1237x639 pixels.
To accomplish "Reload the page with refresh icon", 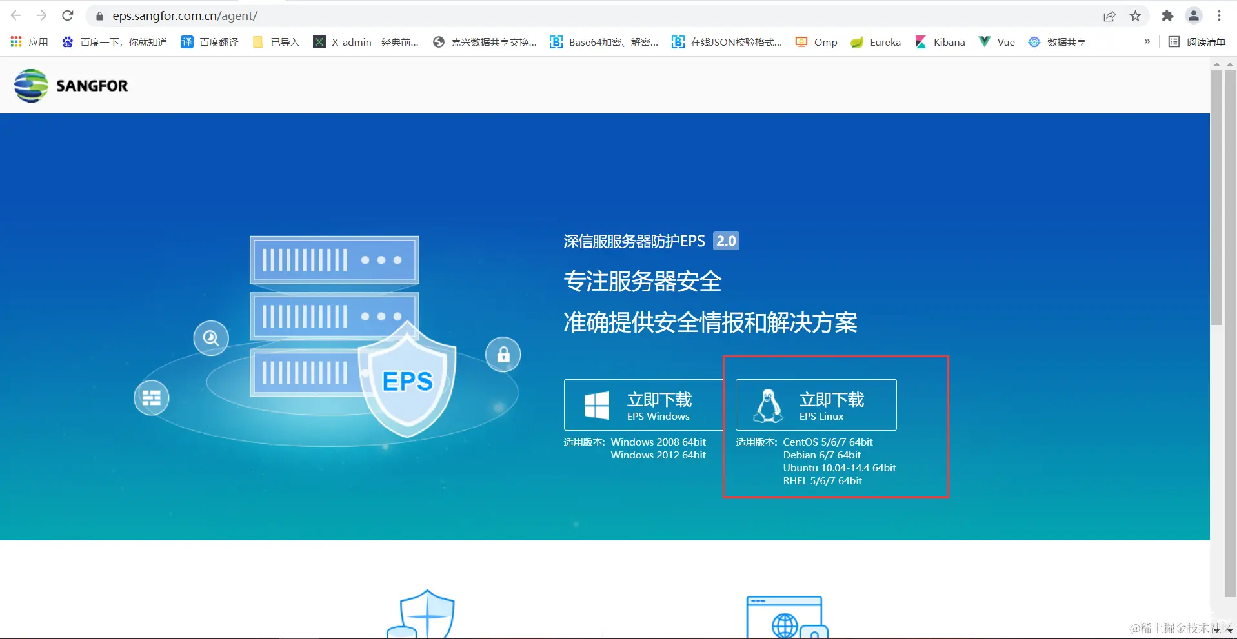I will point(68,15).
